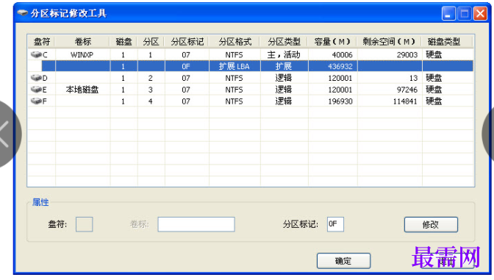Click the C drive icon
Viewport: 494px width, 280px height.
(36, 54)
